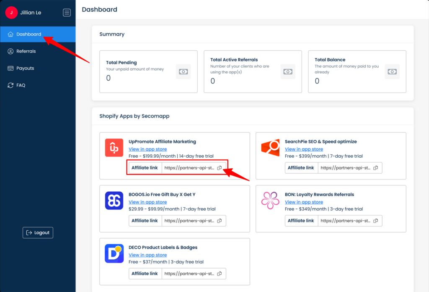Viewport: 429px width, 292px height.
Task: Copy the BOGOS.io affiliate link
Action: [220, 221]
